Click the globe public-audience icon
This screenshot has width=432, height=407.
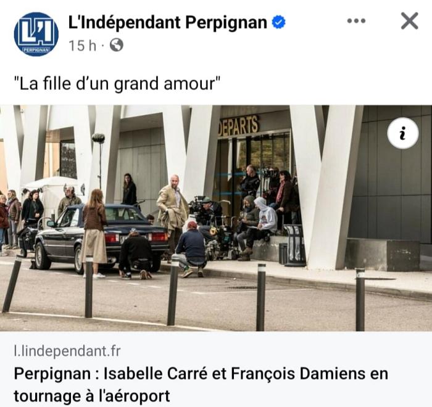coord(116,45)
